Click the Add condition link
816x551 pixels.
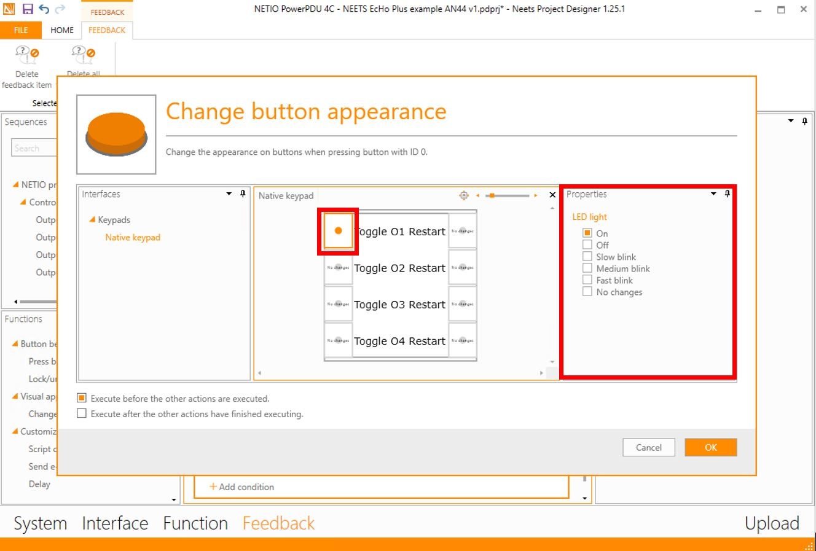pyautogui.click(x=241, y=487)
